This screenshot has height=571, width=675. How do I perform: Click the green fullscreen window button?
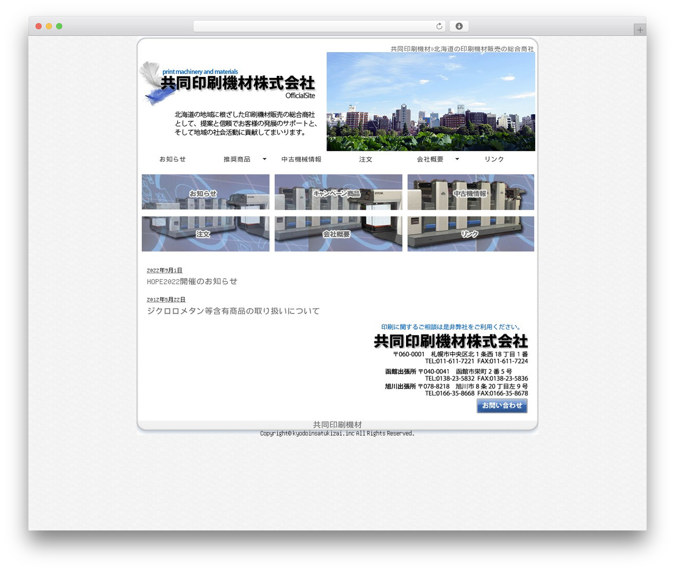coord(59,26)
